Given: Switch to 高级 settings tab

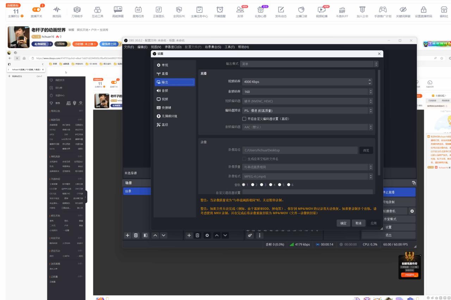Looking at the screenshot, I should click(x=175, y=125).
